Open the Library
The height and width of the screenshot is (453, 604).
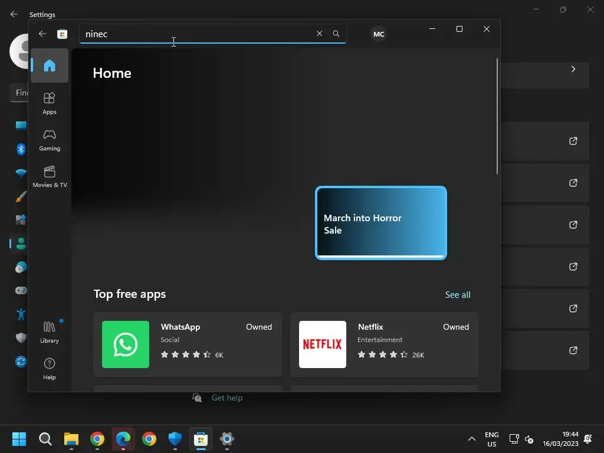50,332
